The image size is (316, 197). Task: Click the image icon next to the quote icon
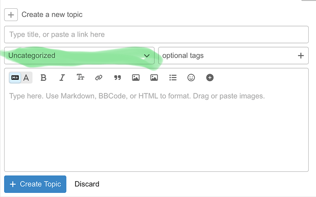coord(136,78)
